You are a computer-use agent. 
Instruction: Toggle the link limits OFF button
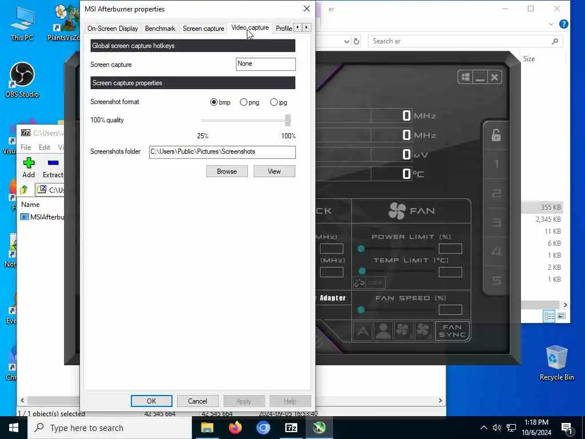pos(369,282)
